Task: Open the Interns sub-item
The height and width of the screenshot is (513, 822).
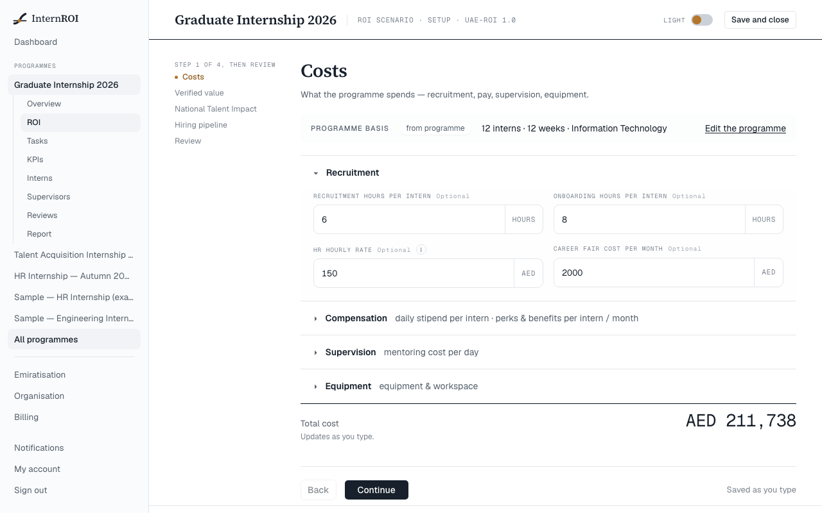Action: coord(80,178)
